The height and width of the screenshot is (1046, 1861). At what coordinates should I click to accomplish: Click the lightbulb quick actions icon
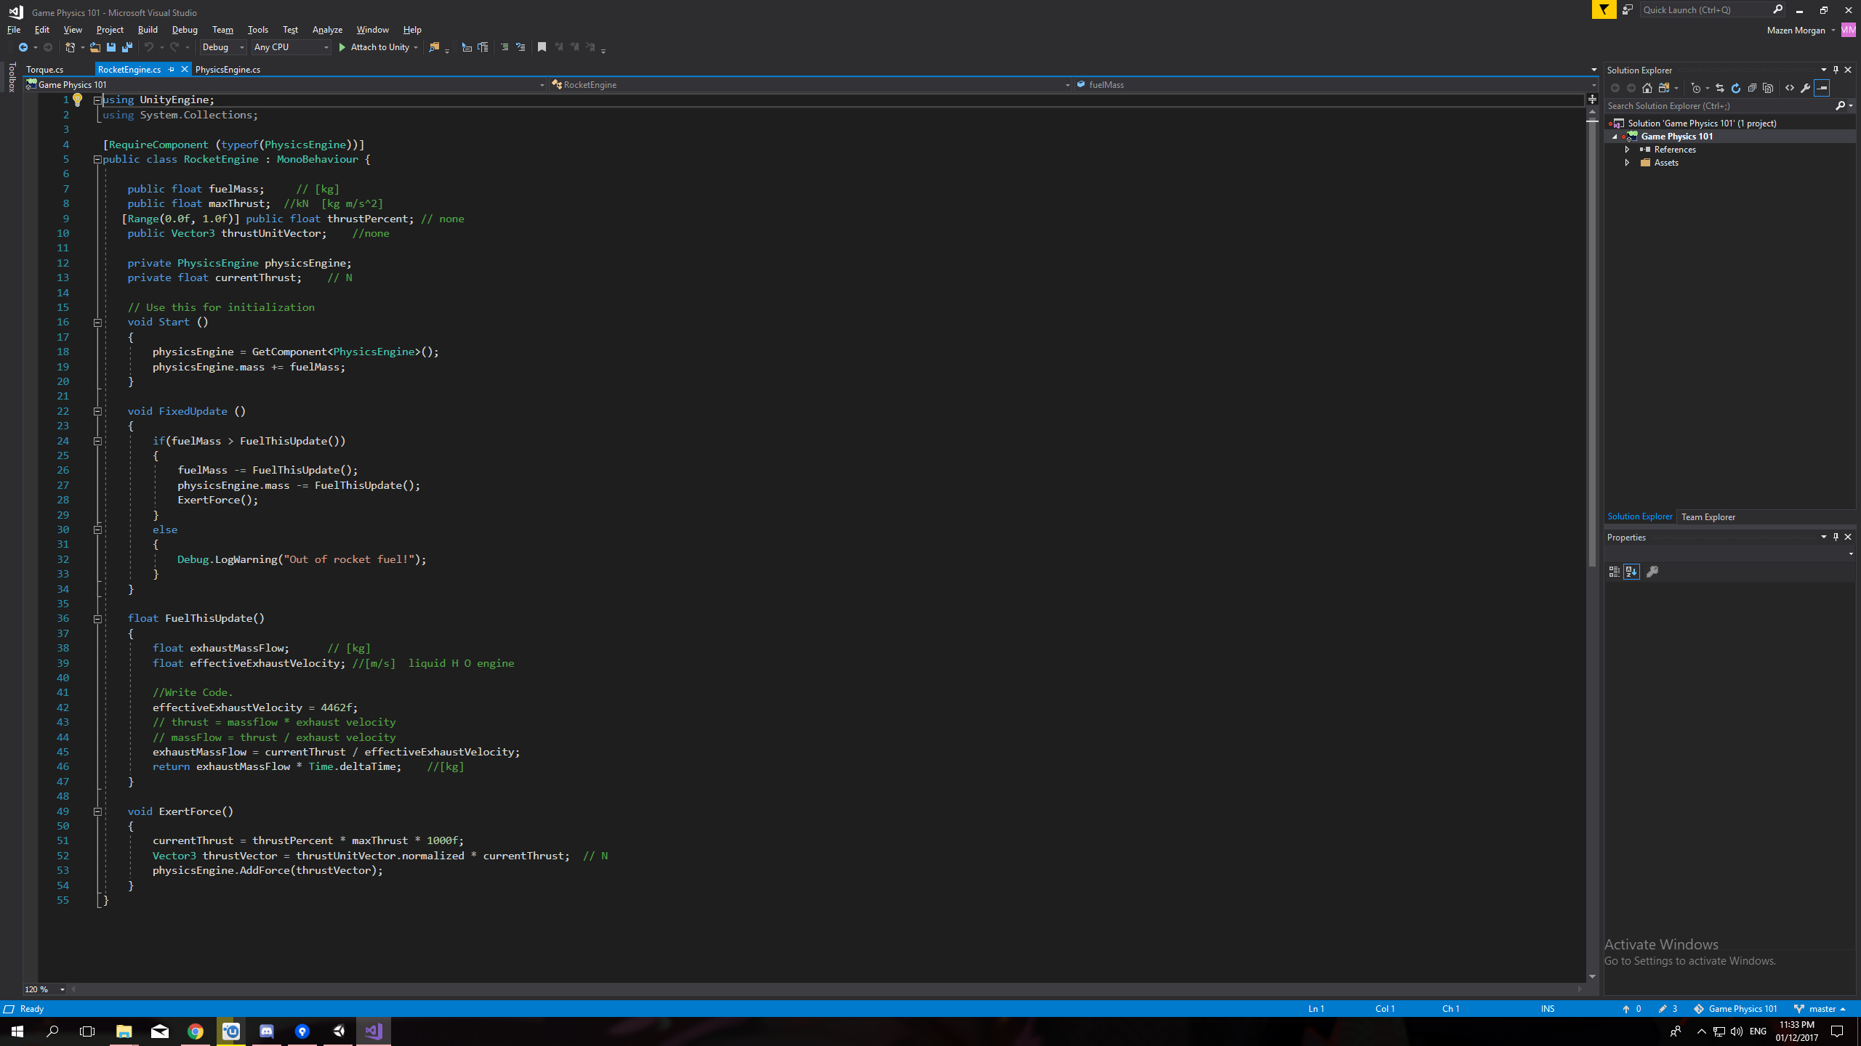78,100
